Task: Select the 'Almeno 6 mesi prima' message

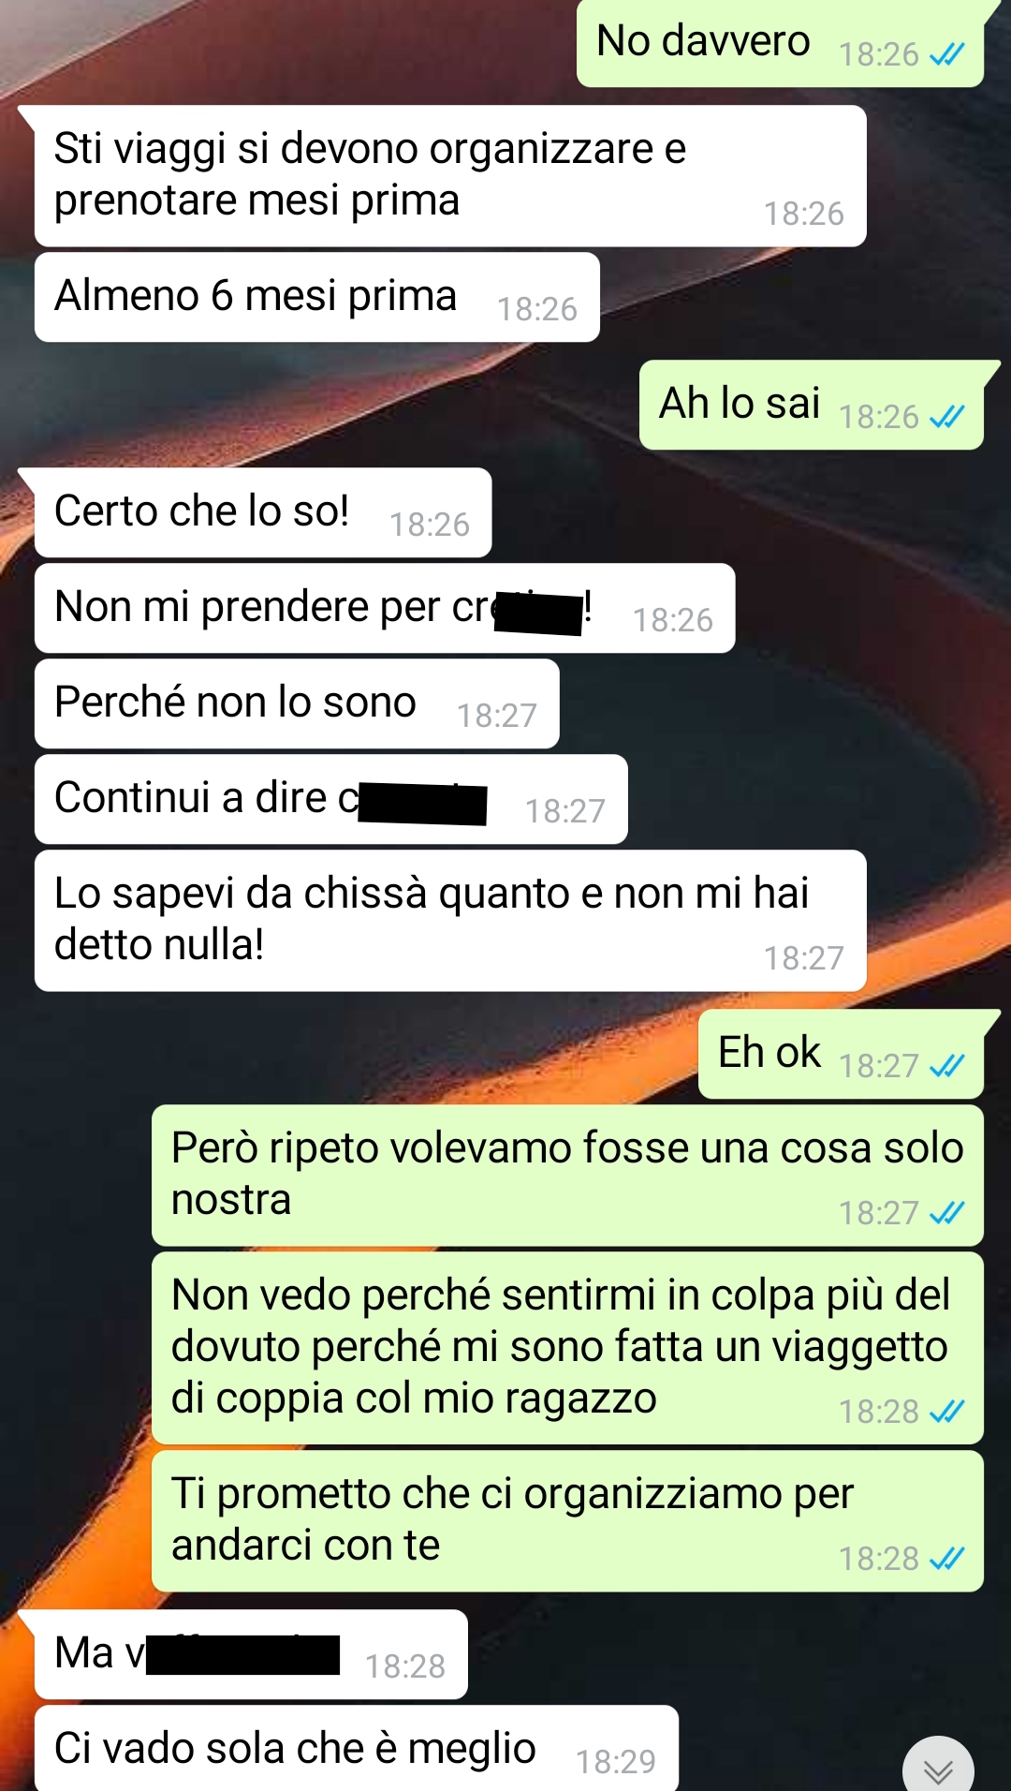Action: (317, 297)
